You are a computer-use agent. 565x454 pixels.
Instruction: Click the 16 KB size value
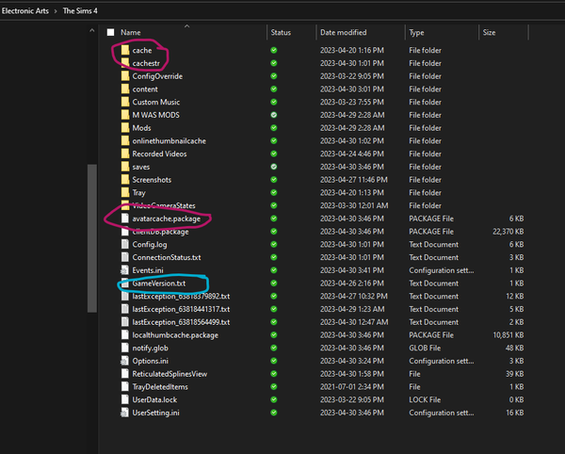(514, 413)
